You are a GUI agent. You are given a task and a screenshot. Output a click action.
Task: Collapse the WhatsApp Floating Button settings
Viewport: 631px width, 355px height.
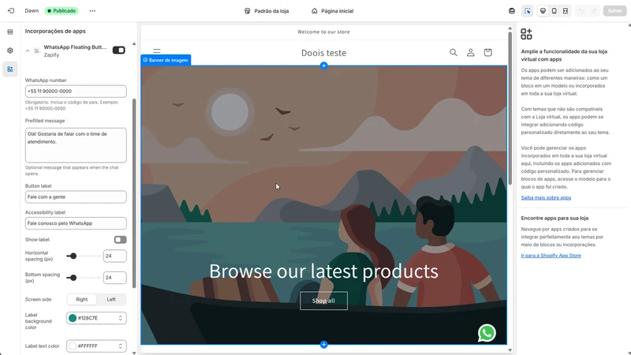(28, 50)
